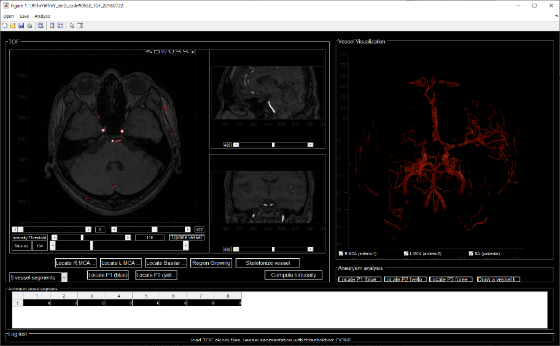560x346 pixels.
Task: Click the Slice no. value field
Action: coord(39,246)
